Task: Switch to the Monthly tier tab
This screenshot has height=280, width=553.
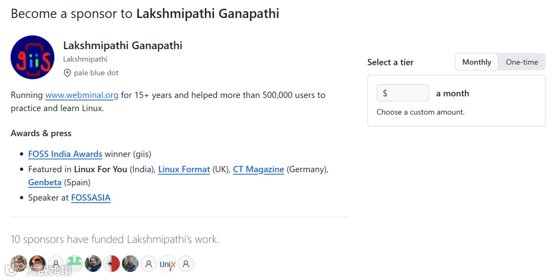Action: tap(476, 62)
